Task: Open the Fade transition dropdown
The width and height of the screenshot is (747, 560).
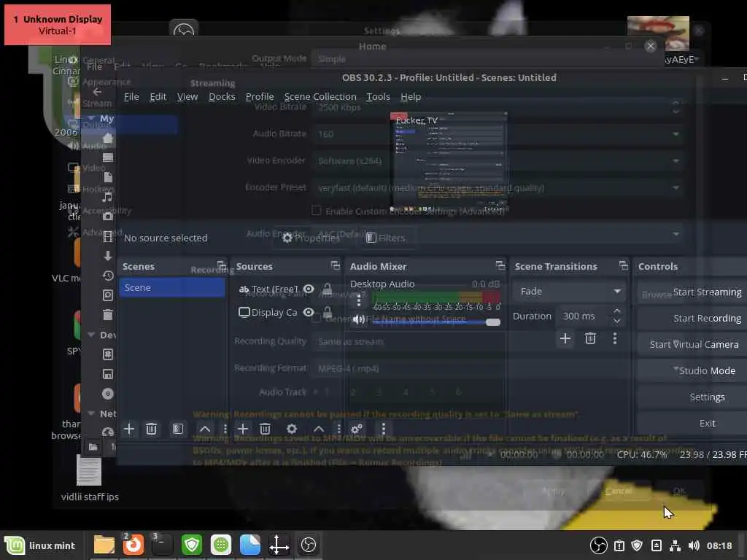Action: pos(568,291)
